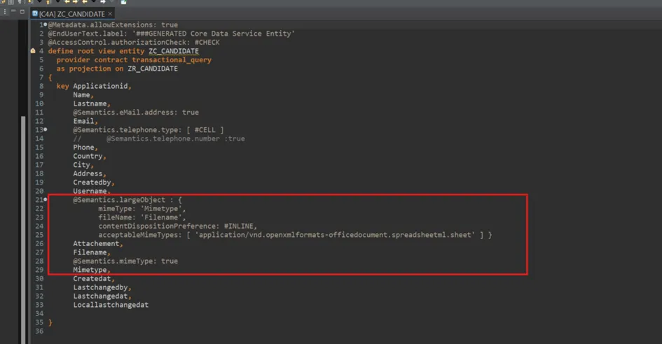
Task: Click the green-checked document icon in toolbar
Action: [123, 2]
